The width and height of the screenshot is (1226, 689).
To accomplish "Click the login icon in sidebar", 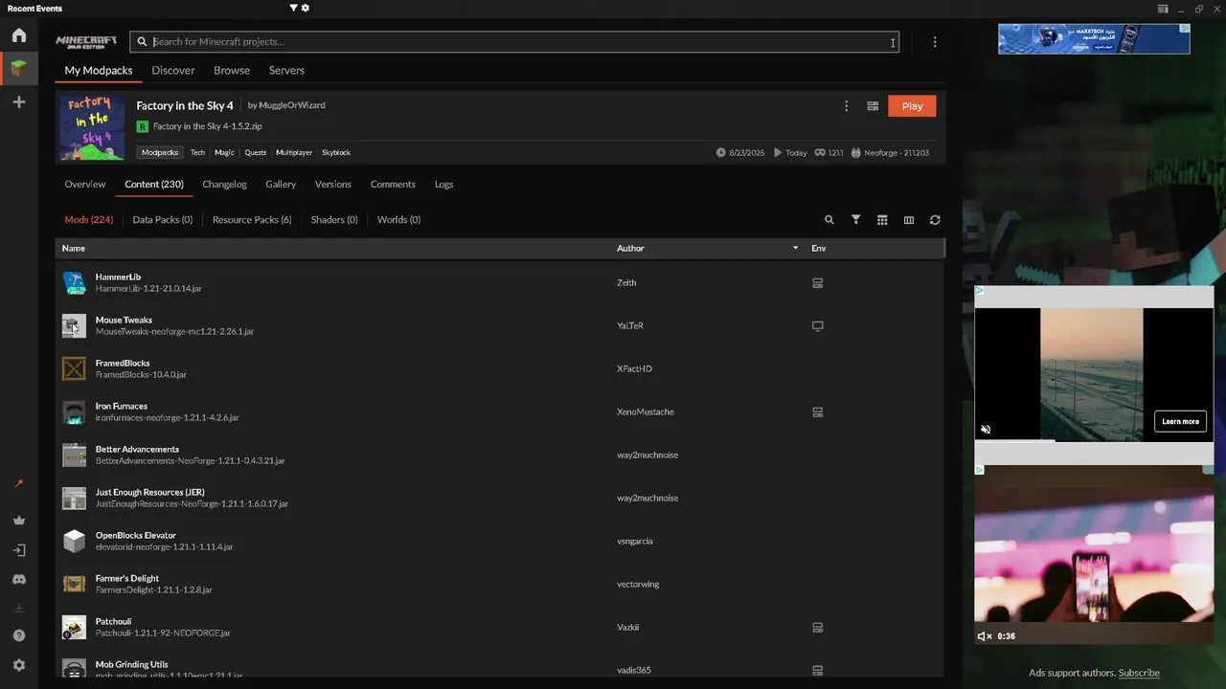I will pyautogui.click(x=19, y=550).
